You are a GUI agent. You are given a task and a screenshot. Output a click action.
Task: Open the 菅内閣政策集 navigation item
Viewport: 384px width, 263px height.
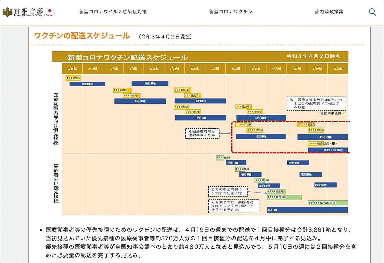[329, 12]
